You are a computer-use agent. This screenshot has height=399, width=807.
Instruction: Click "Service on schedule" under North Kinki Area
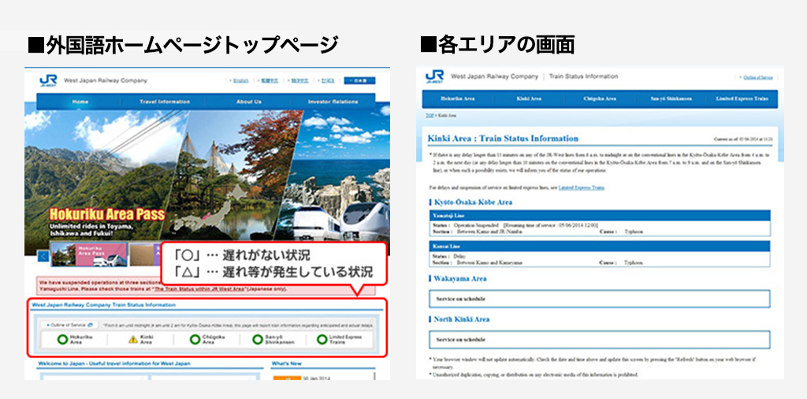(600, 340)
